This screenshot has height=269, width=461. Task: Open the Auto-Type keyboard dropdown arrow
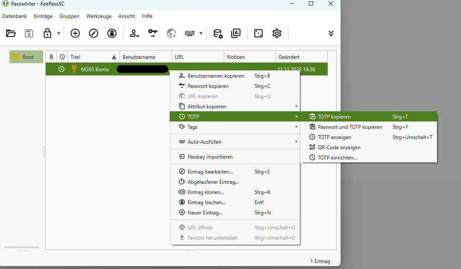tap(201, 33)
